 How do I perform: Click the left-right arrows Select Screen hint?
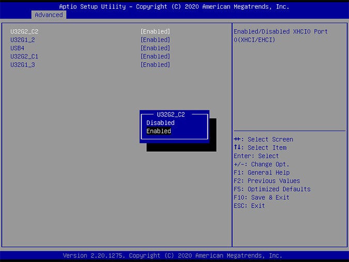[x=263, y=139]
